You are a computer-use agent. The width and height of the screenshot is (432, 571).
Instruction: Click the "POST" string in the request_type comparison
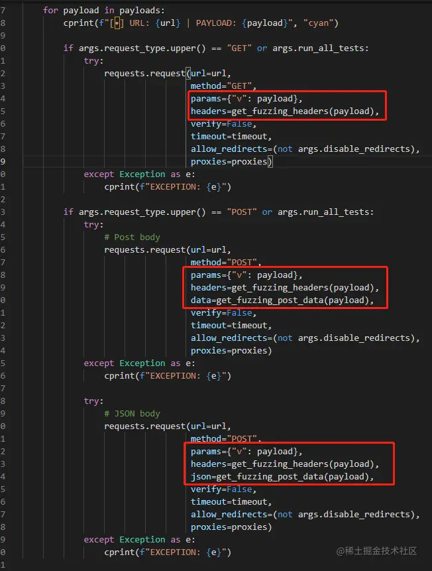242,212
